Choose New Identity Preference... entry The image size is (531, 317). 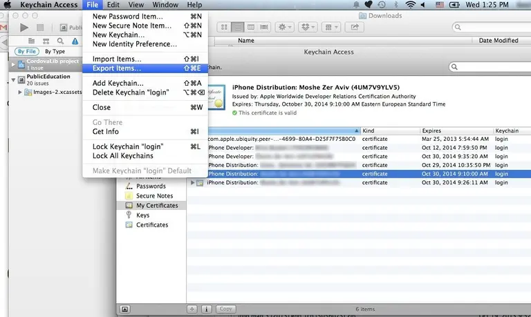(145, 44)
